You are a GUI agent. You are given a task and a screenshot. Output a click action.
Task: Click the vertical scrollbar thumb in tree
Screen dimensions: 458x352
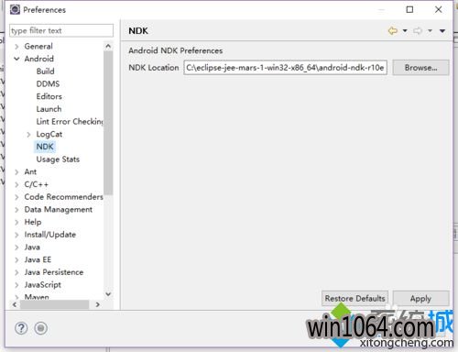click(108, 123)
